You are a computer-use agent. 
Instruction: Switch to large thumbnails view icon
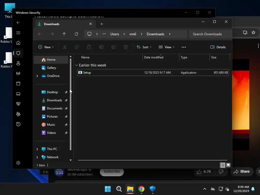228,165
